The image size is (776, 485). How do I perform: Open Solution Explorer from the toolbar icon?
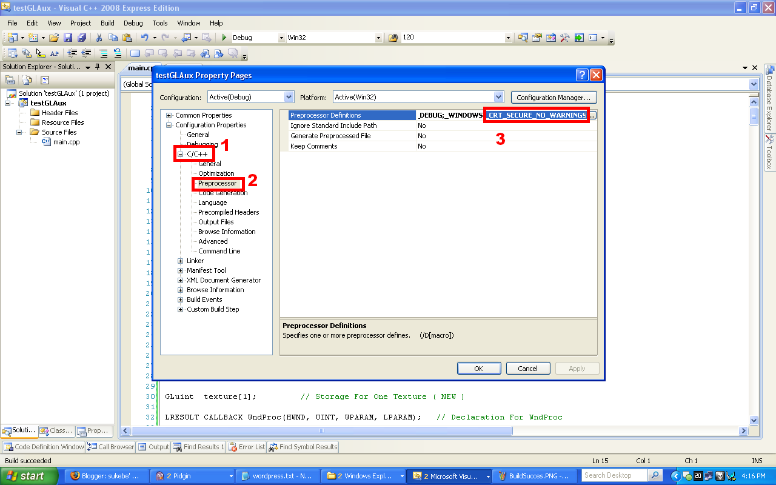click(x=523, y=38)
